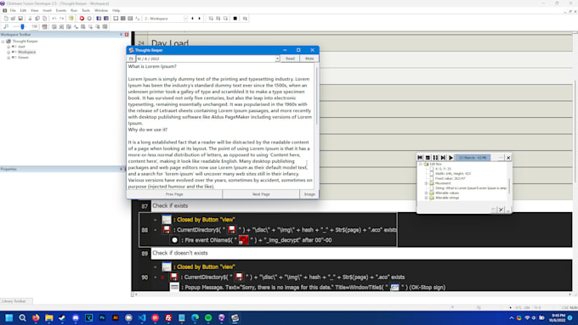This screenshot has width=578, height=325.
Task: Click the delete X icon at debugger bottom
Action: 501,210
